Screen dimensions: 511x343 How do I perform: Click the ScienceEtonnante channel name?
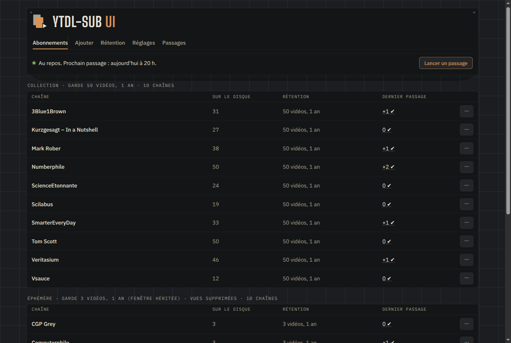(x=54, y=185)
